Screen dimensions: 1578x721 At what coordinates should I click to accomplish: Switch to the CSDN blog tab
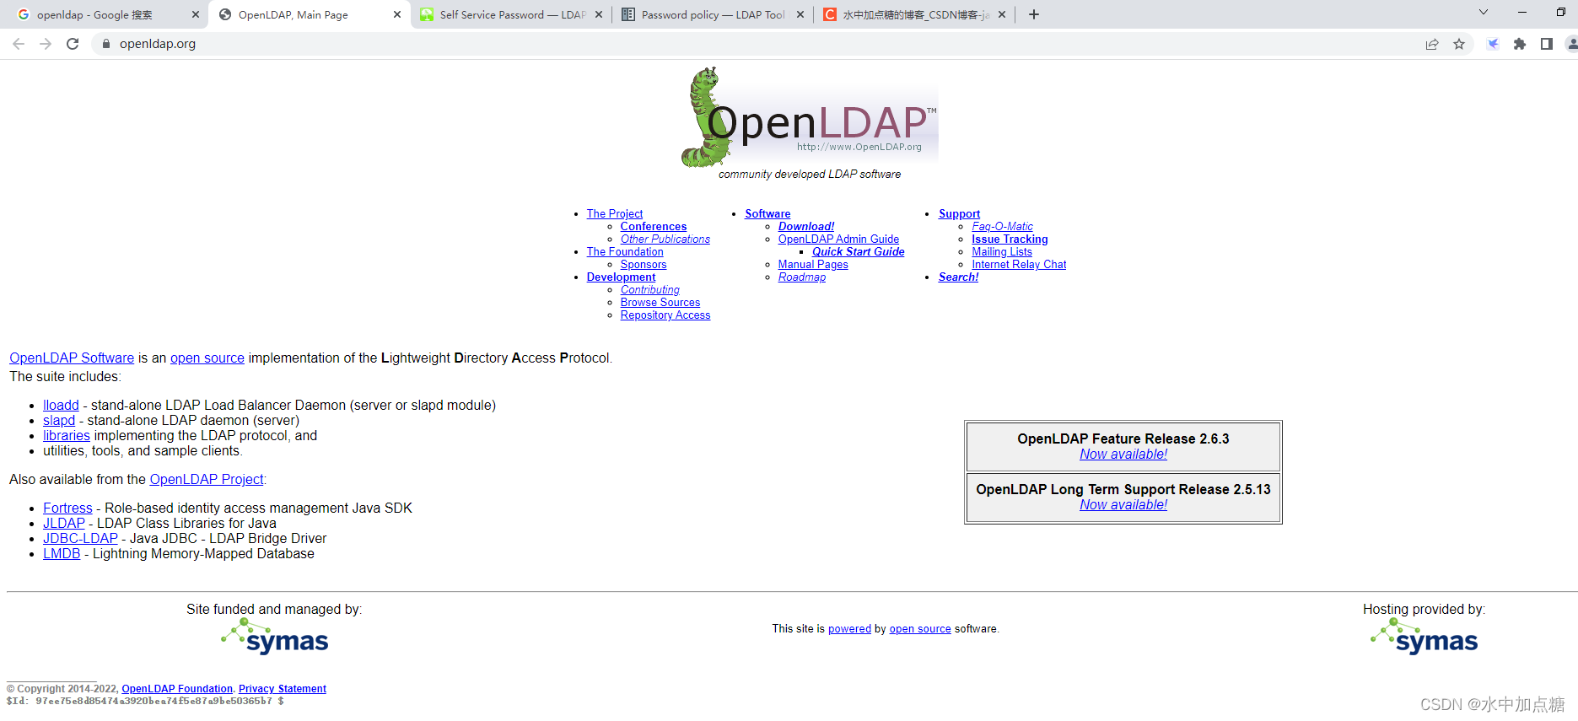[x=916, y=14]
